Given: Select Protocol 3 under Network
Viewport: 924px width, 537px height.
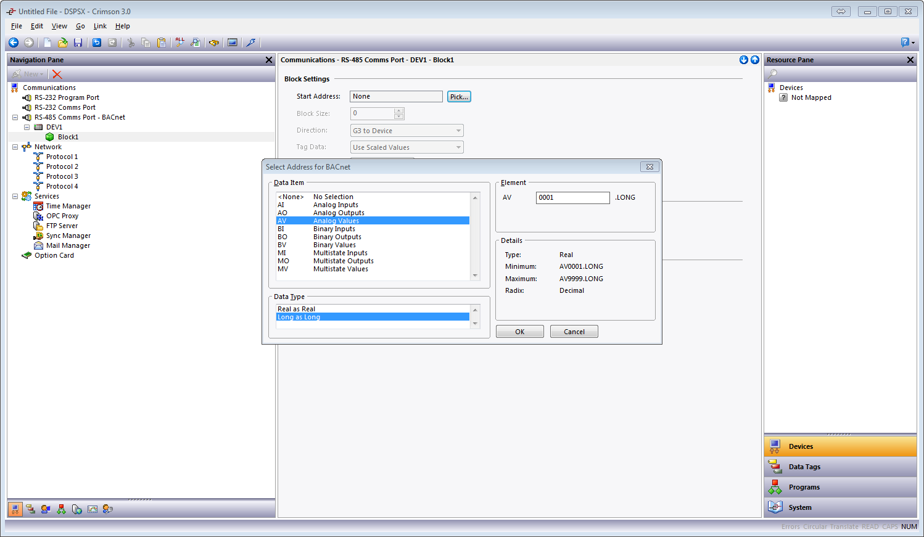Looking at the screenshot, I should (x=62, y=176).
